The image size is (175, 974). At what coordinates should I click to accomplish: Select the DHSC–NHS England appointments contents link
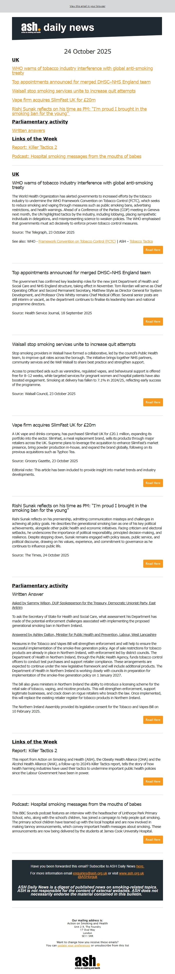[81, 82]
